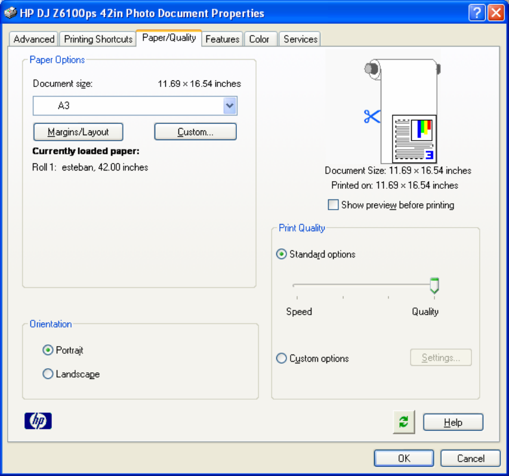Screen dimensions: 509x476
Task: Click the blue scissors cutter icon
Action: pos(372,116)
